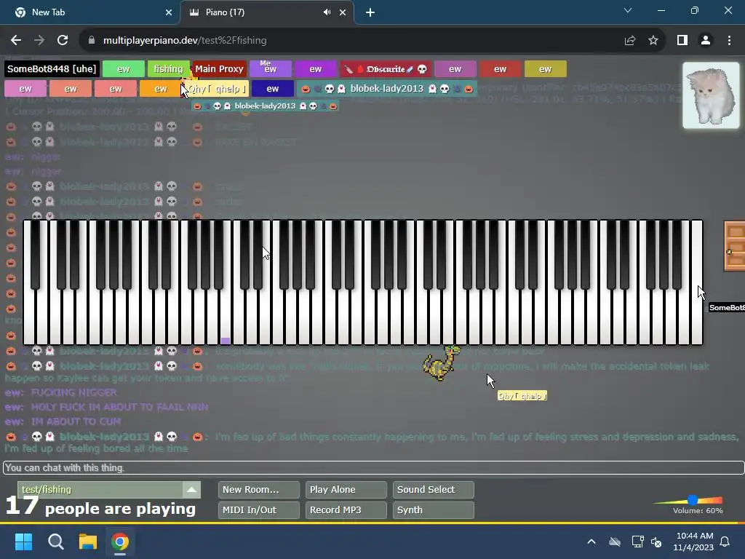This screenshot has width=745, height=559.
Task: Click the dark blue ew user tag
Action: pos(273,89)
